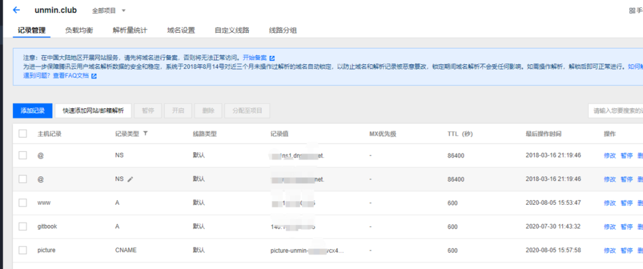Screen dimensions: 643x269
Task: Click 修改 for the www record
Action: [610, 203]
